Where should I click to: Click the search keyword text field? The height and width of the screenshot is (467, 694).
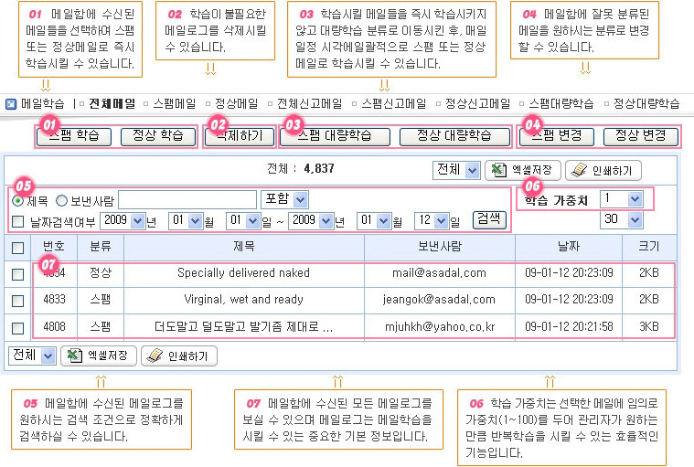(x=187, y=199)
